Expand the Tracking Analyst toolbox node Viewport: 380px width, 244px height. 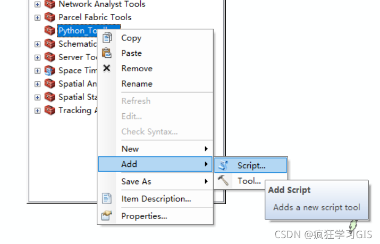coord(37,111)
